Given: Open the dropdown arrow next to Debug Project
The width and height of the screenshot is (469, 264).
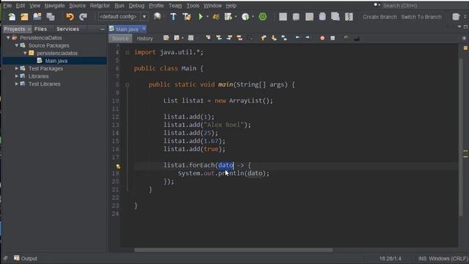Looking at the screenshot, I should click(x=236, y=17).
